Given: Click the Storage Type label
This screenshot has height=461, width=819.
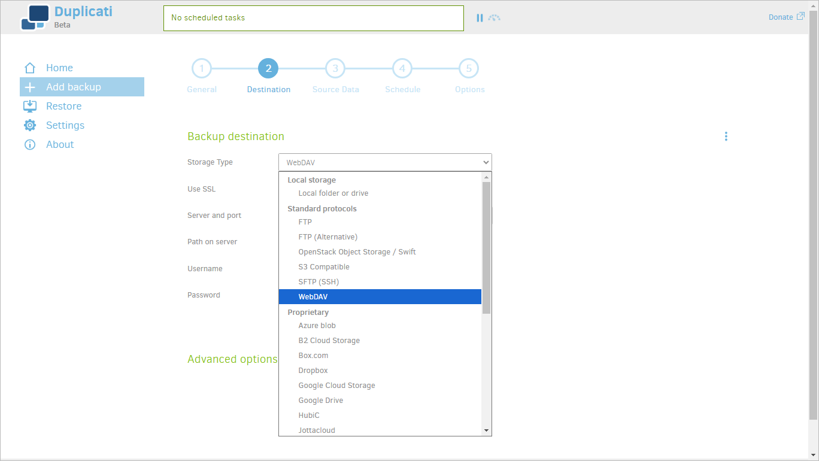Looking at the screenshot, I should coord(210,162).
